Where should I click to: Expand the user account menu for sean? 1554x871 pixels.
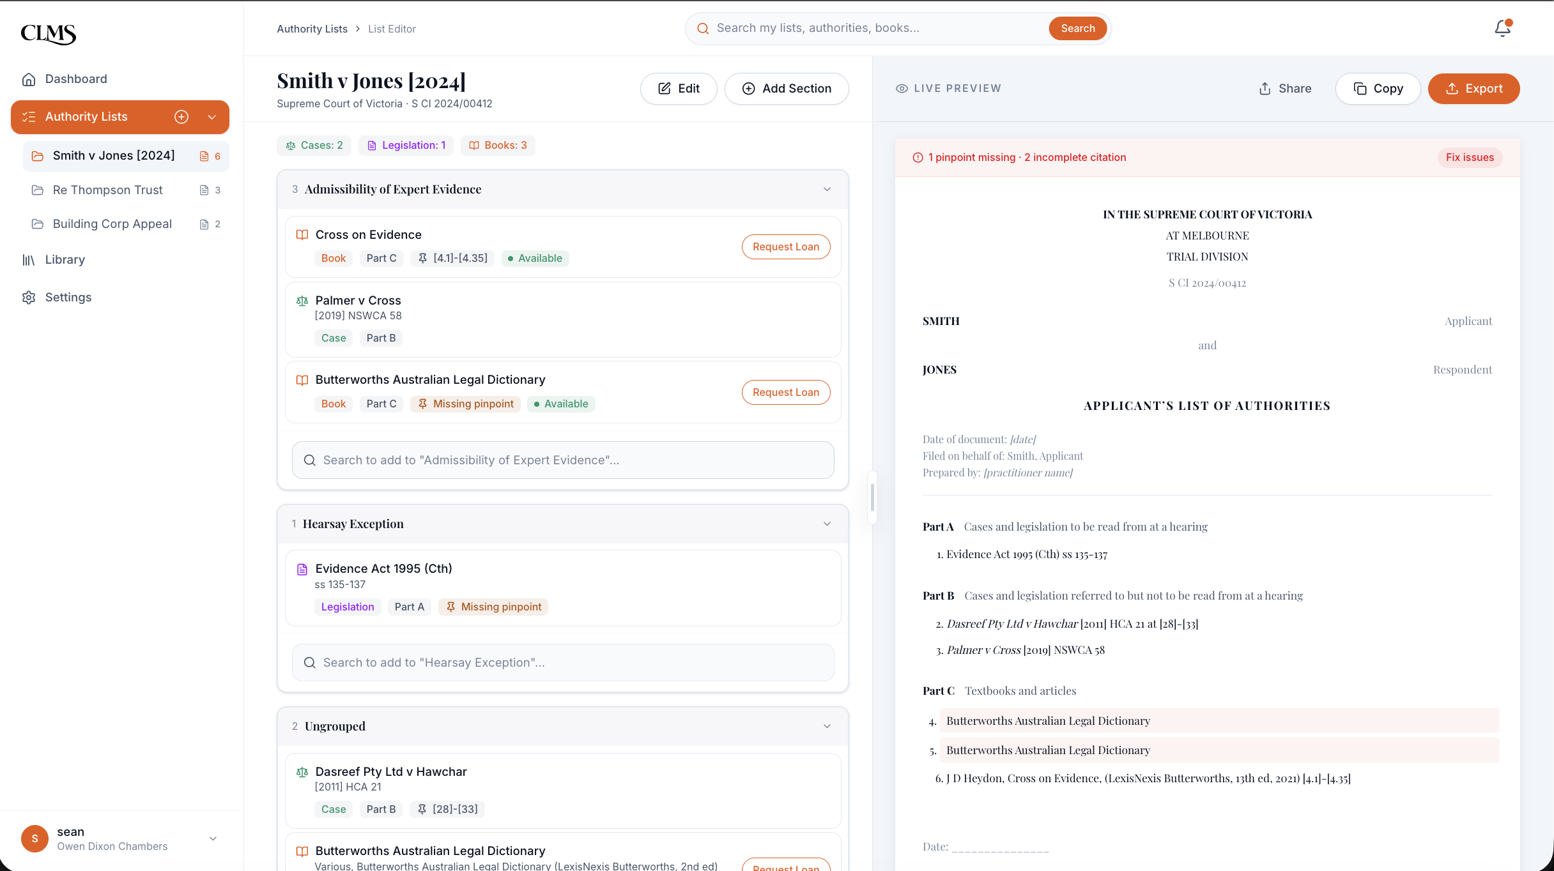tap(213, 838)
